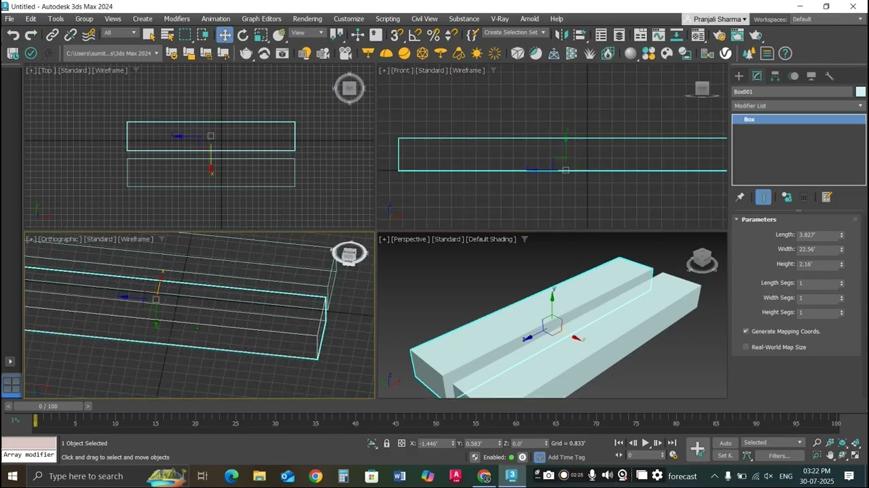Open the Scene Explorer toggle

pyautogui.click(x=601, y=35)
